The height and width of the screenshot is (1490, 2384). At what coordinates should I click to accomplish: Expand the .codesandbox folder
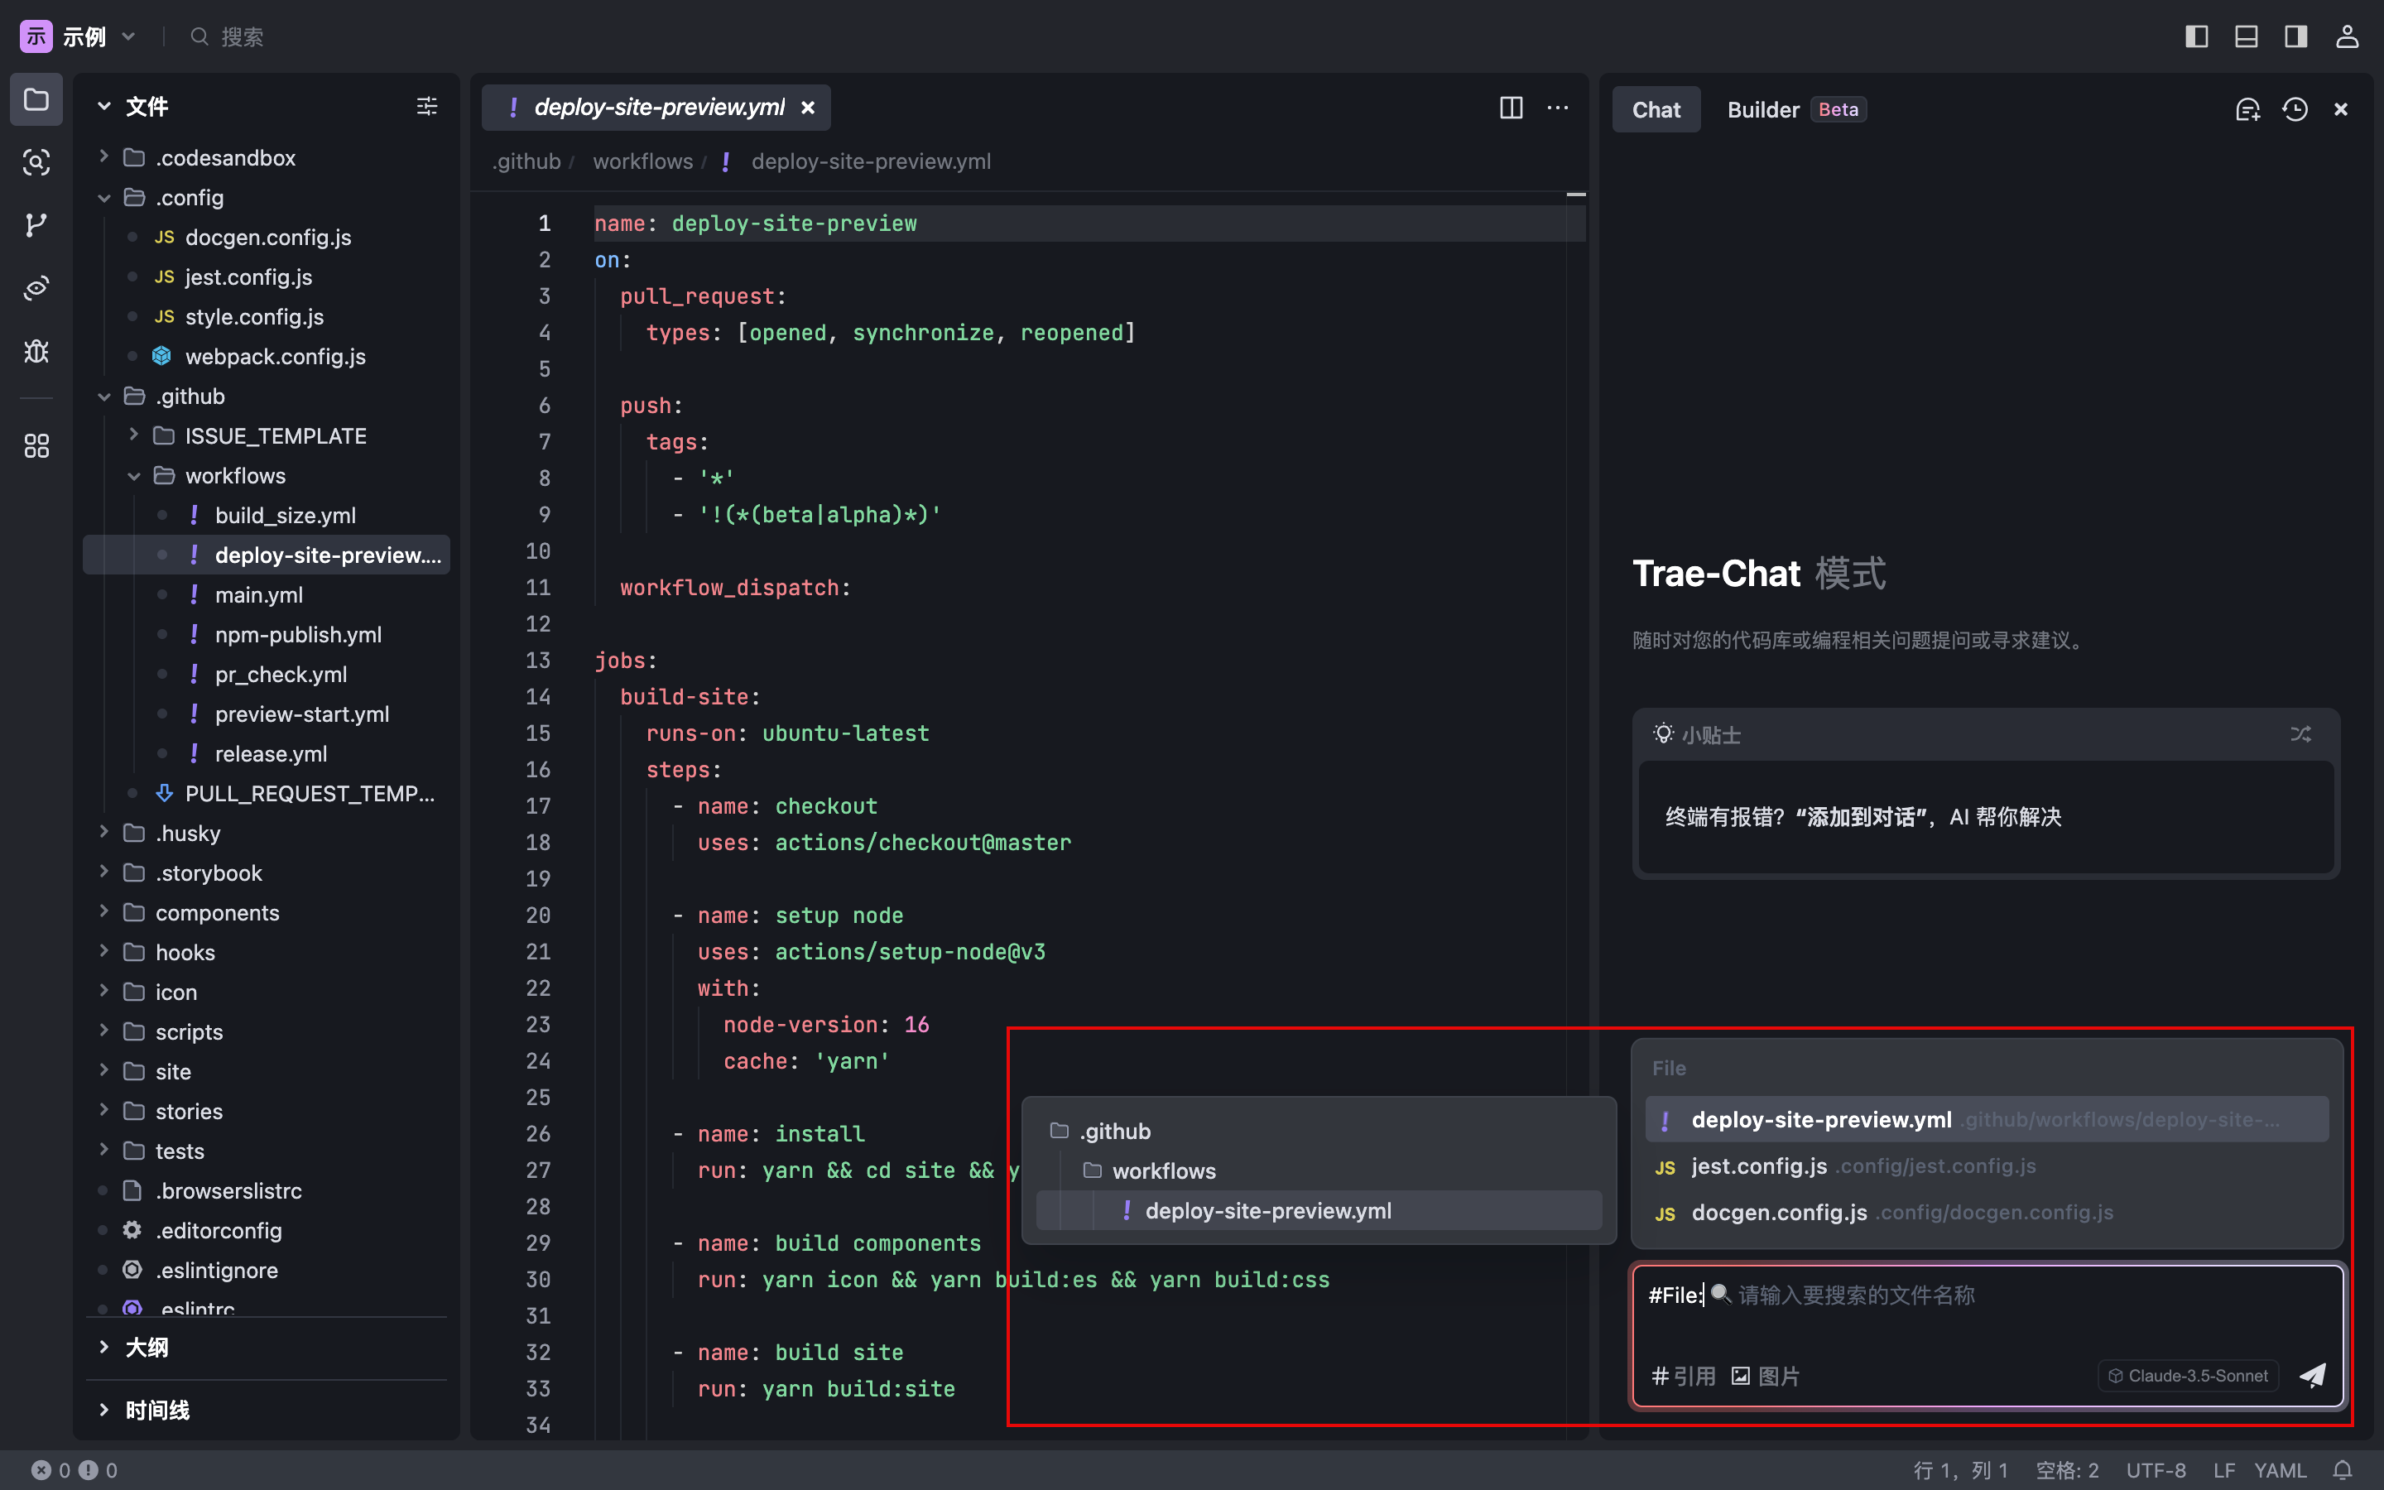click(103, 156)
